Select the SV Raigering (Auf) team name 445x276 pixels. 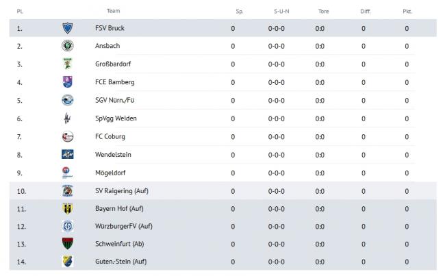[x=122, y=191]
